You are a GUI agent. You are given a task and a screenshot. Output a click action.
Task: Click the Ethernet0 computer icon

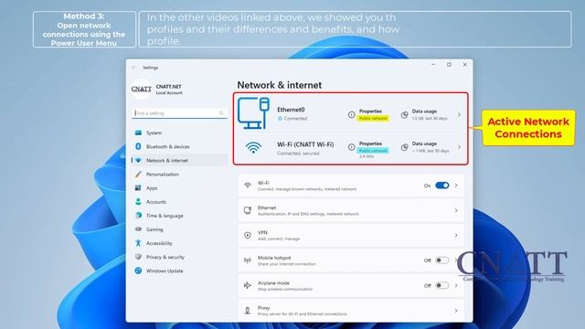pos(253,113)
